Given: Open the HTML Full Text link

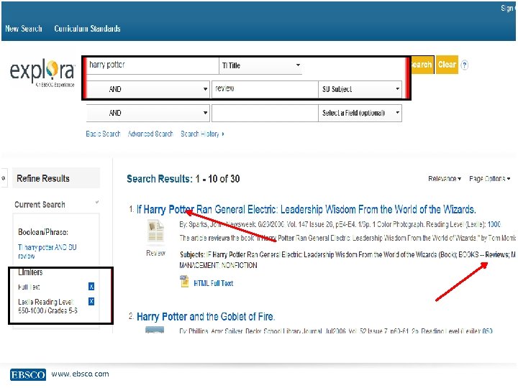Looking at the screenshot, I should pos(214,283).
